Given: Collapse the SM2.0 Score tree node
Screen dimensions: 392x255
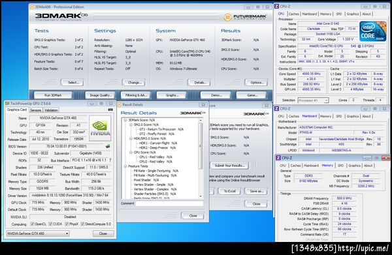Looking at the screenshot, I should pos(131,125).
